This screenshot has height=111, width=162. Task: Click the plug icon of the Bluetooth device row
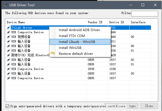tap(8, 55)
